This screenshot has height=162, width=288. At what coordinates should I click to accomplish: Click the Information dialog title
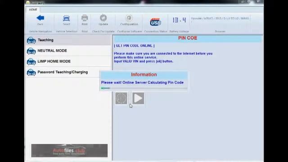click(144, 75)
